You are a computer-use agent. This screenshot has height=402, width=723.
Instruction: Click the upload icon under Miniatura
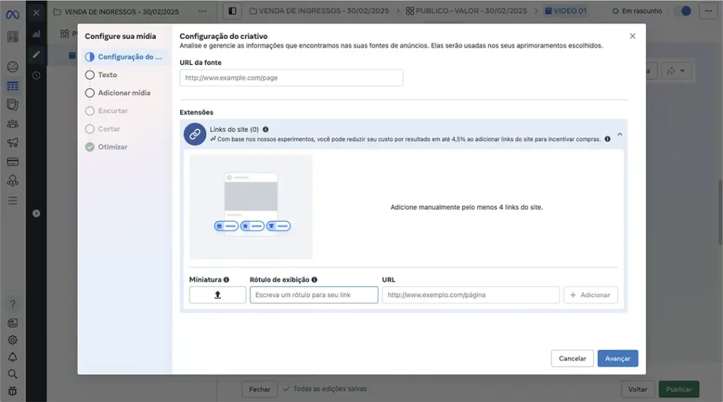pyautogui.click(x=217, y=295)
